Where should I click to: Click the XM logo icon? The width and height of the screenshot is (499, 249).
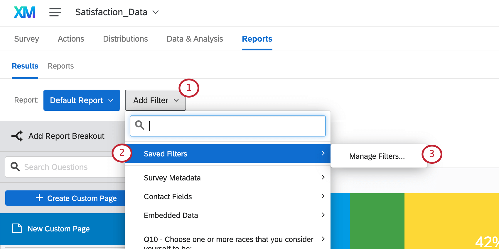[x=25, y=12]
